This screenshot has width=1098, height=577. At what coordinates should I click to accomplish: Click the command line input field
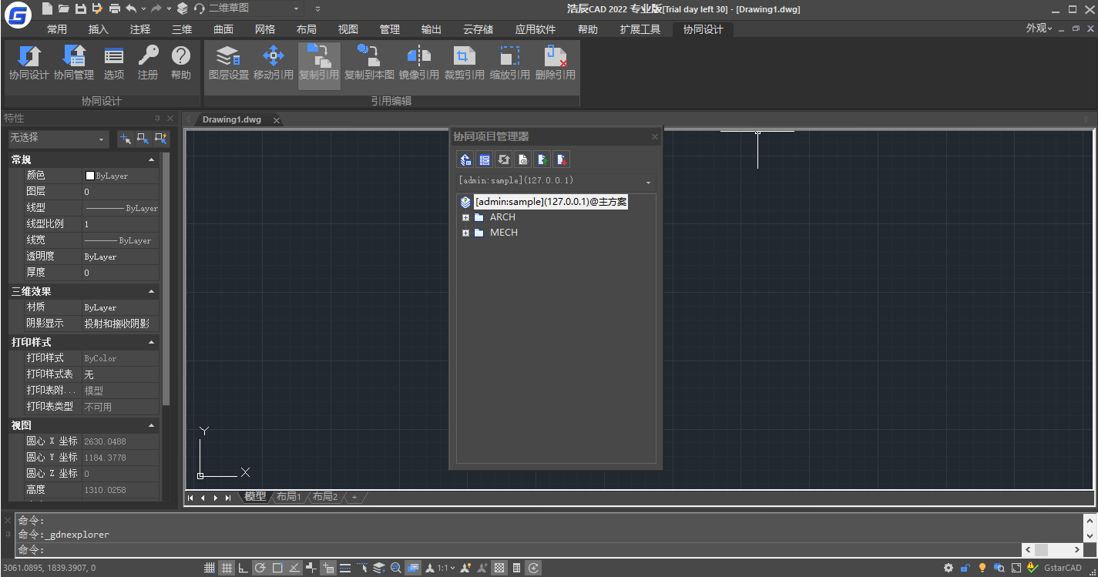tap(518, 549)
